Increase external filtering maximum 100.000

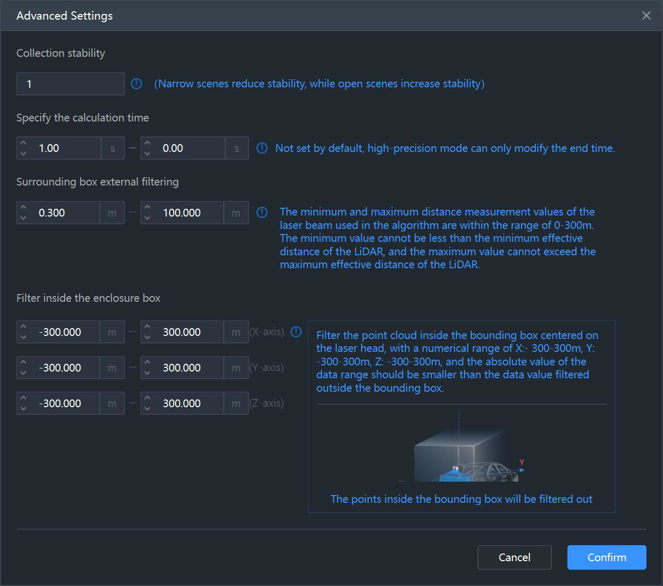[x=147, y=207]
